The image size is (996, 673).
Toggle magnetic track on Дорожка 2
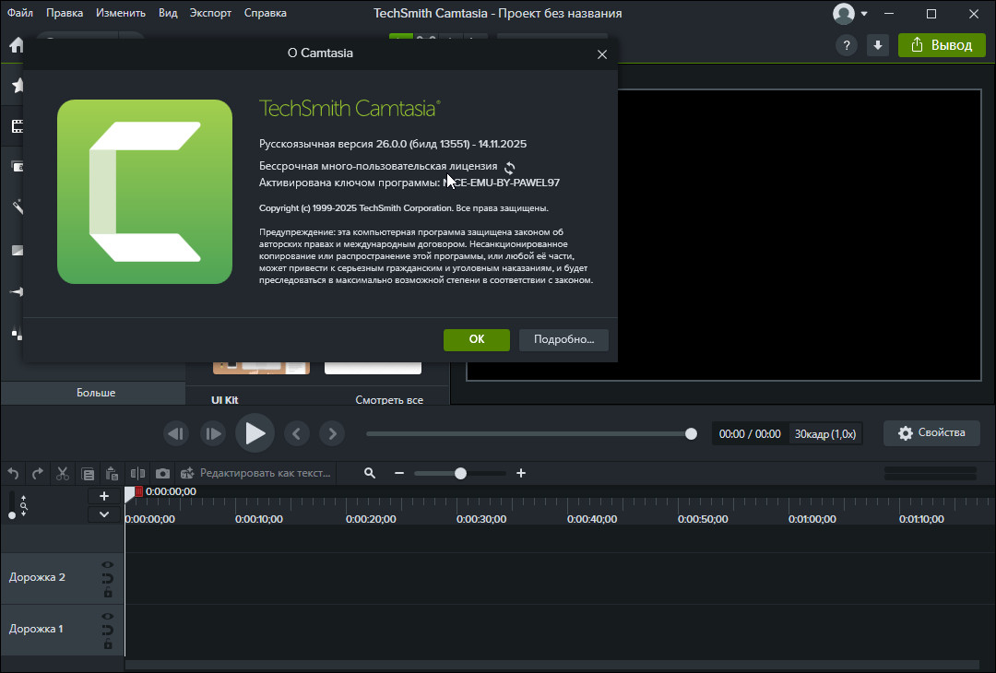[108, 579]
